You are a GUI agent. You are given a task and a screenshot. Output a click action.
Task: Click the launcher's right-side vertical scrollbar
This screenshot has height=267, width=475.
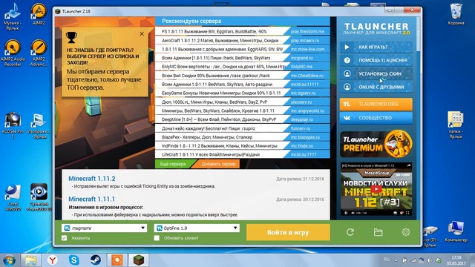click(x=418, y=33)
